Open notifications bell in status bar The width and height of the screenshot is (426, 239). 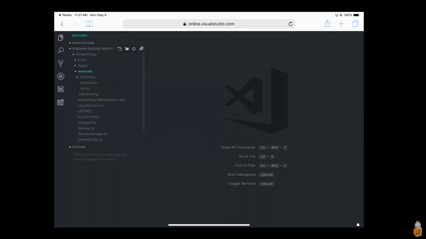pos(358,225)
